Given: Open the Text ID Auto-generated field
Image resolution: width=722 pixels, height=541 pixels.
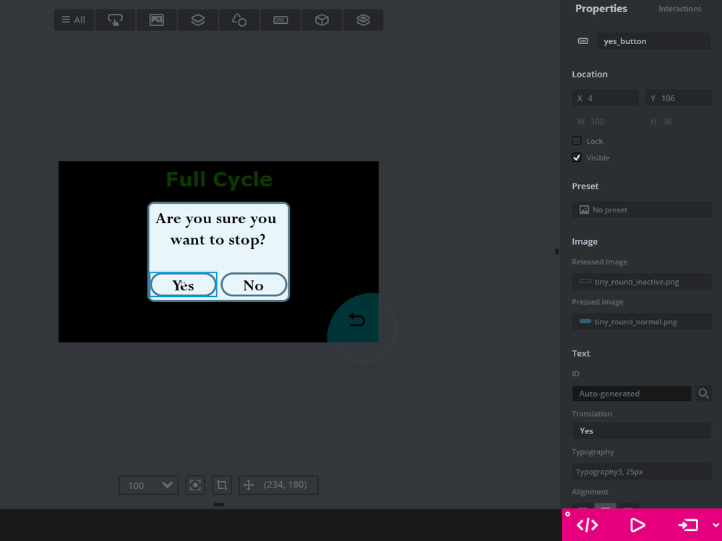Looking at the screenshot, I should pyautogui.click(x=631, y=394).
